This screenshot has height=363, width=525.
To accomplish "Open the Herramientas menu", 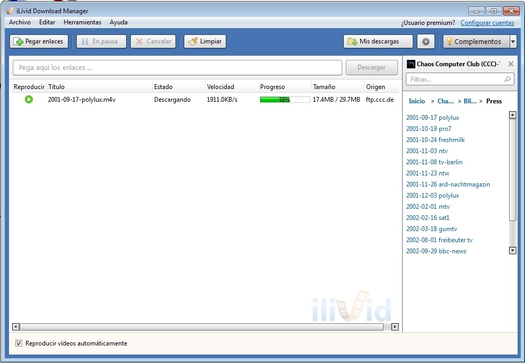I will (x=82, y=22).
